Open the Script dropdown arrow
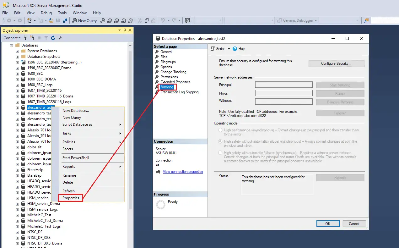Screen dimensions: 399x248 click(229, 49)
